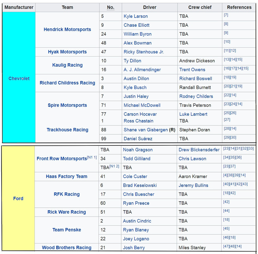Open driver Kyle Busch's page
This screenshot has width=258, height=254.
coord(135,88)
